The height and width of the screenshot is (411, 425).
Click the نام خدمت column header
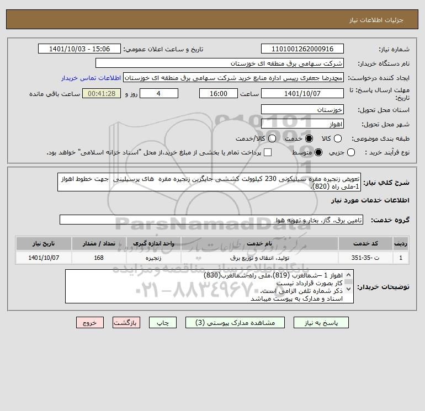click(x=259, y=243)
